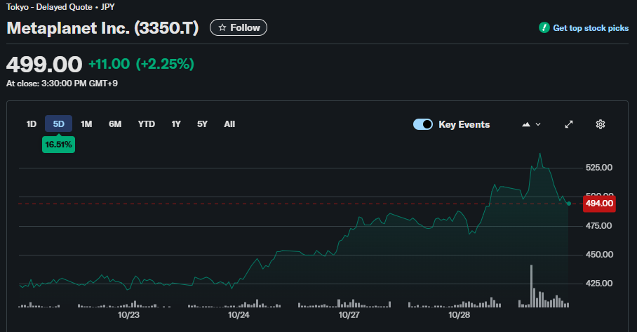Display All time price history
Image resolution: width=637 pixels, height=332 pixels.
coord(229,124)
